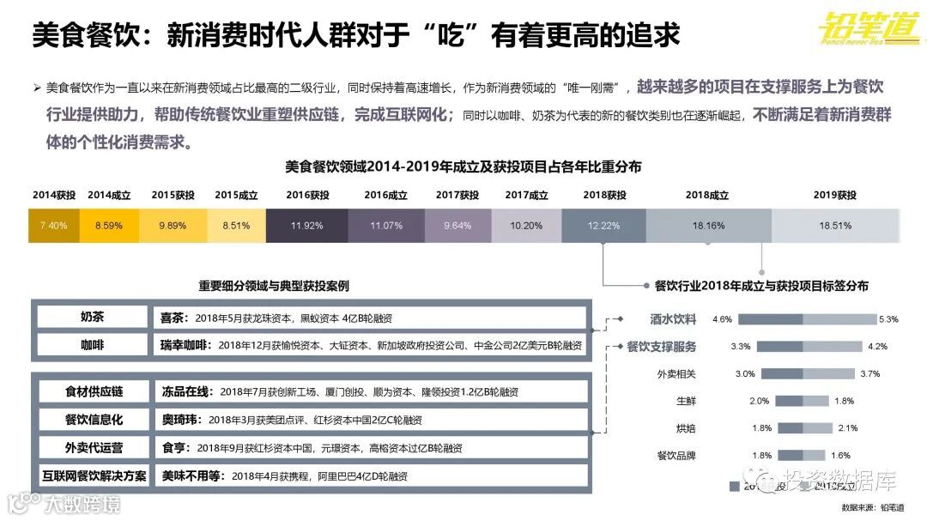Click the 外卖相关 horizontal bar

click(x=808, y=373)
